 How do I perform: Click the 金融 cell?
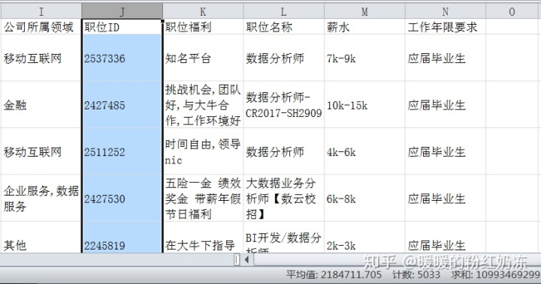click(x=41, y=105)
